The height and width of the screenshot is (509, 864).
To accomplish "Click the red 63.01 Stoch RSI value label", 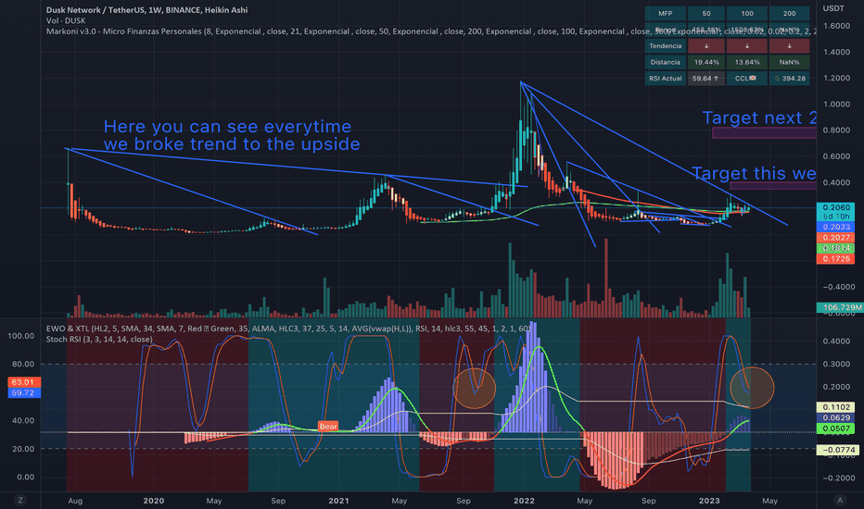I will tap(24, 382).
